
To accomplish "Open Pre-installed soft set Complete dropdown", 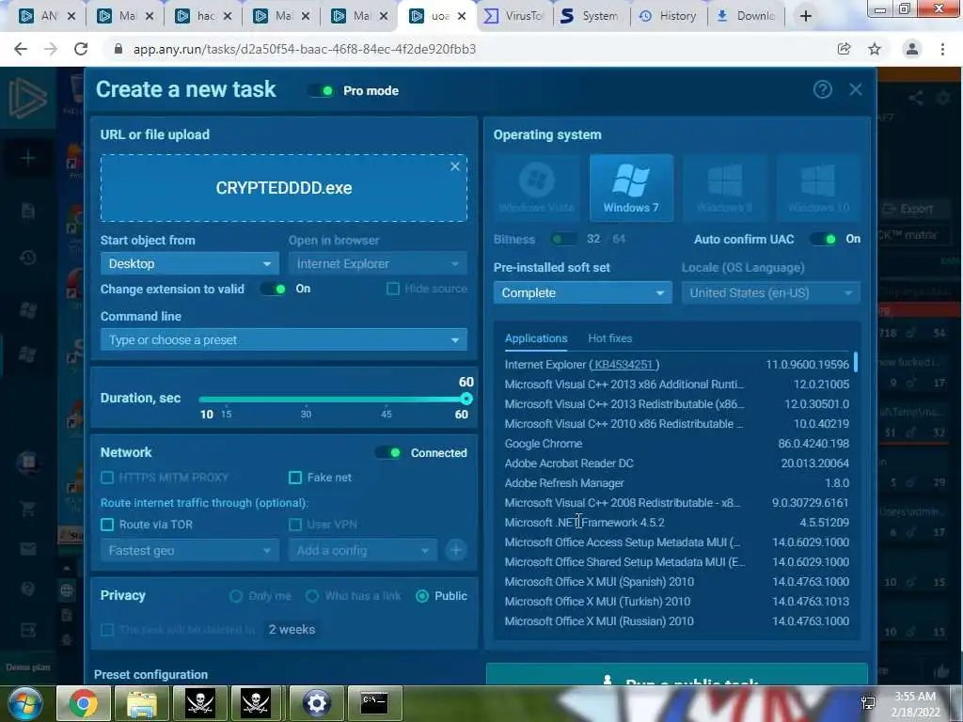I will pyautogui.click(x=582, y=293).
